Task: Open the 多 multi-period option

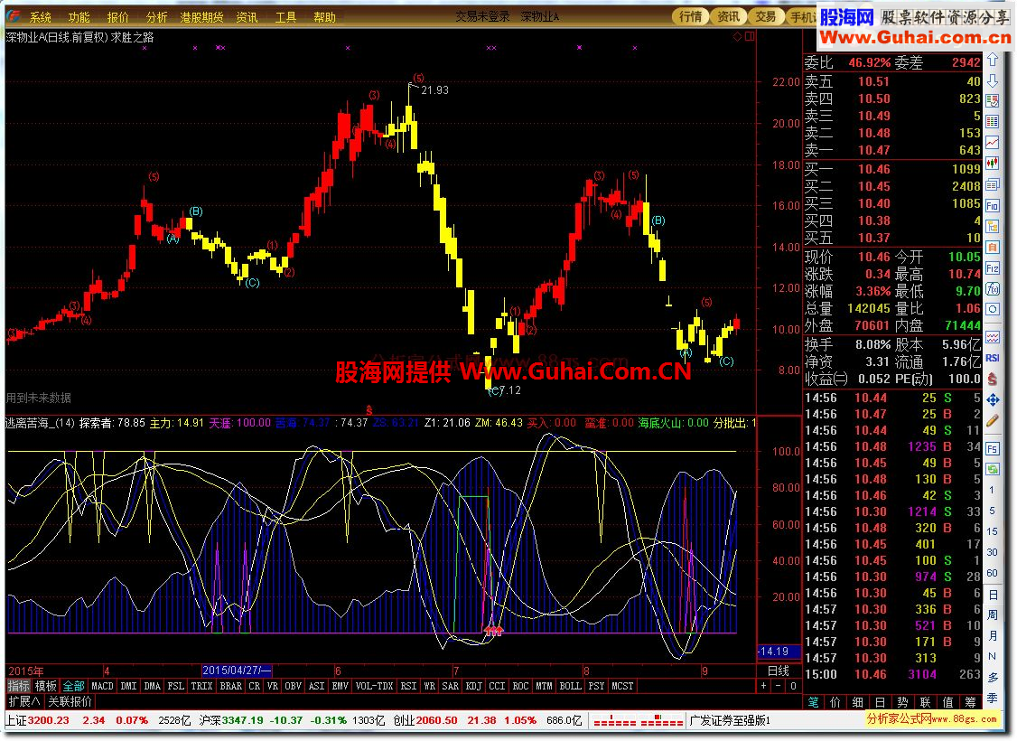Action: tap(993, 678)
